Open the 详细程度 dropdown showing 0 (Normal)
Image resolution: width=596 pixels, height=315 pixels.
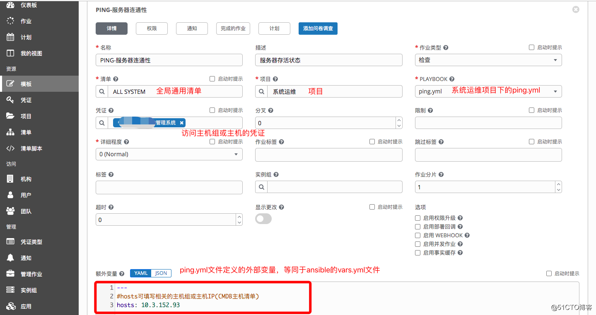pos(169,154)
